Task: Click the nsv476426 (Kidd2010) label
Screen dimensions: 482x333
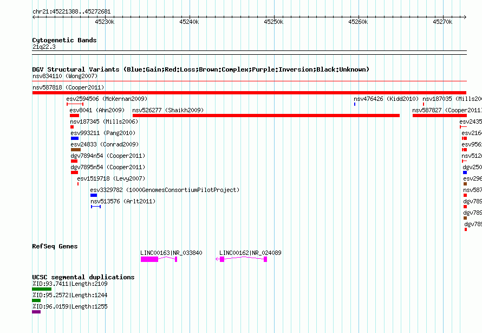Action: coord(386,99)
